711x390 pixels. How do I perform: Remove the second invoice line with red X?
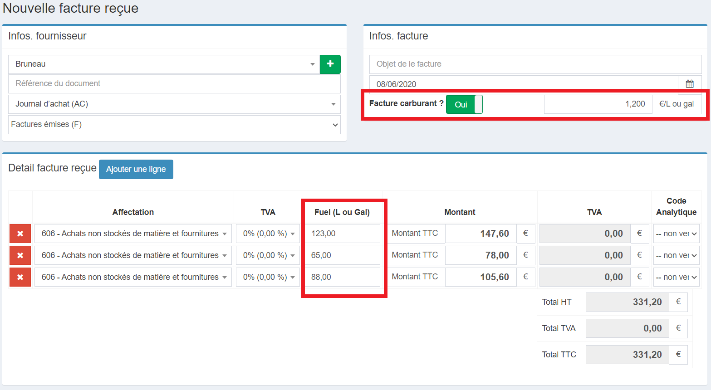click(x=20, y=255)
